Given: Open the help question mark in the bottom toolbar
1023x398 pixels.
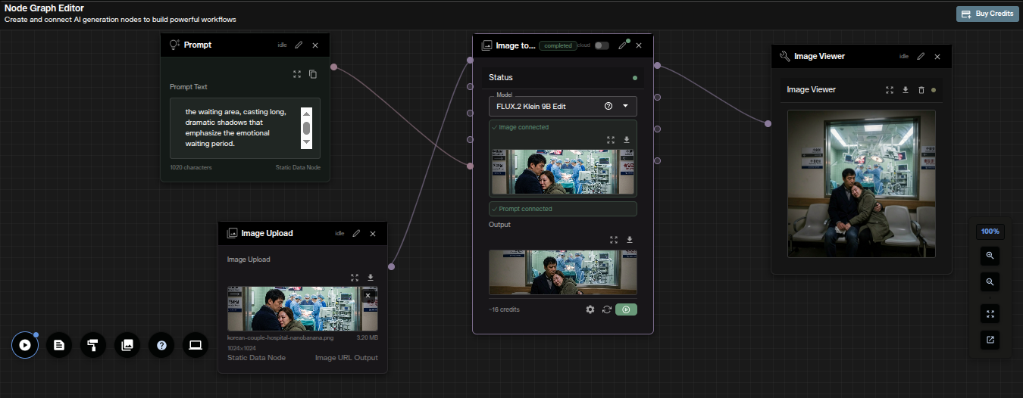Looking at the screenshot, I should [x=161, y=345].
